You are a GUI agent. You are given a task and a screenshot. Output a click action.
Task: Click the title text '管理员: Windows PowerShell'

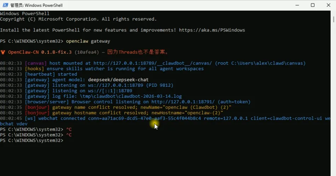click(36, 5)
